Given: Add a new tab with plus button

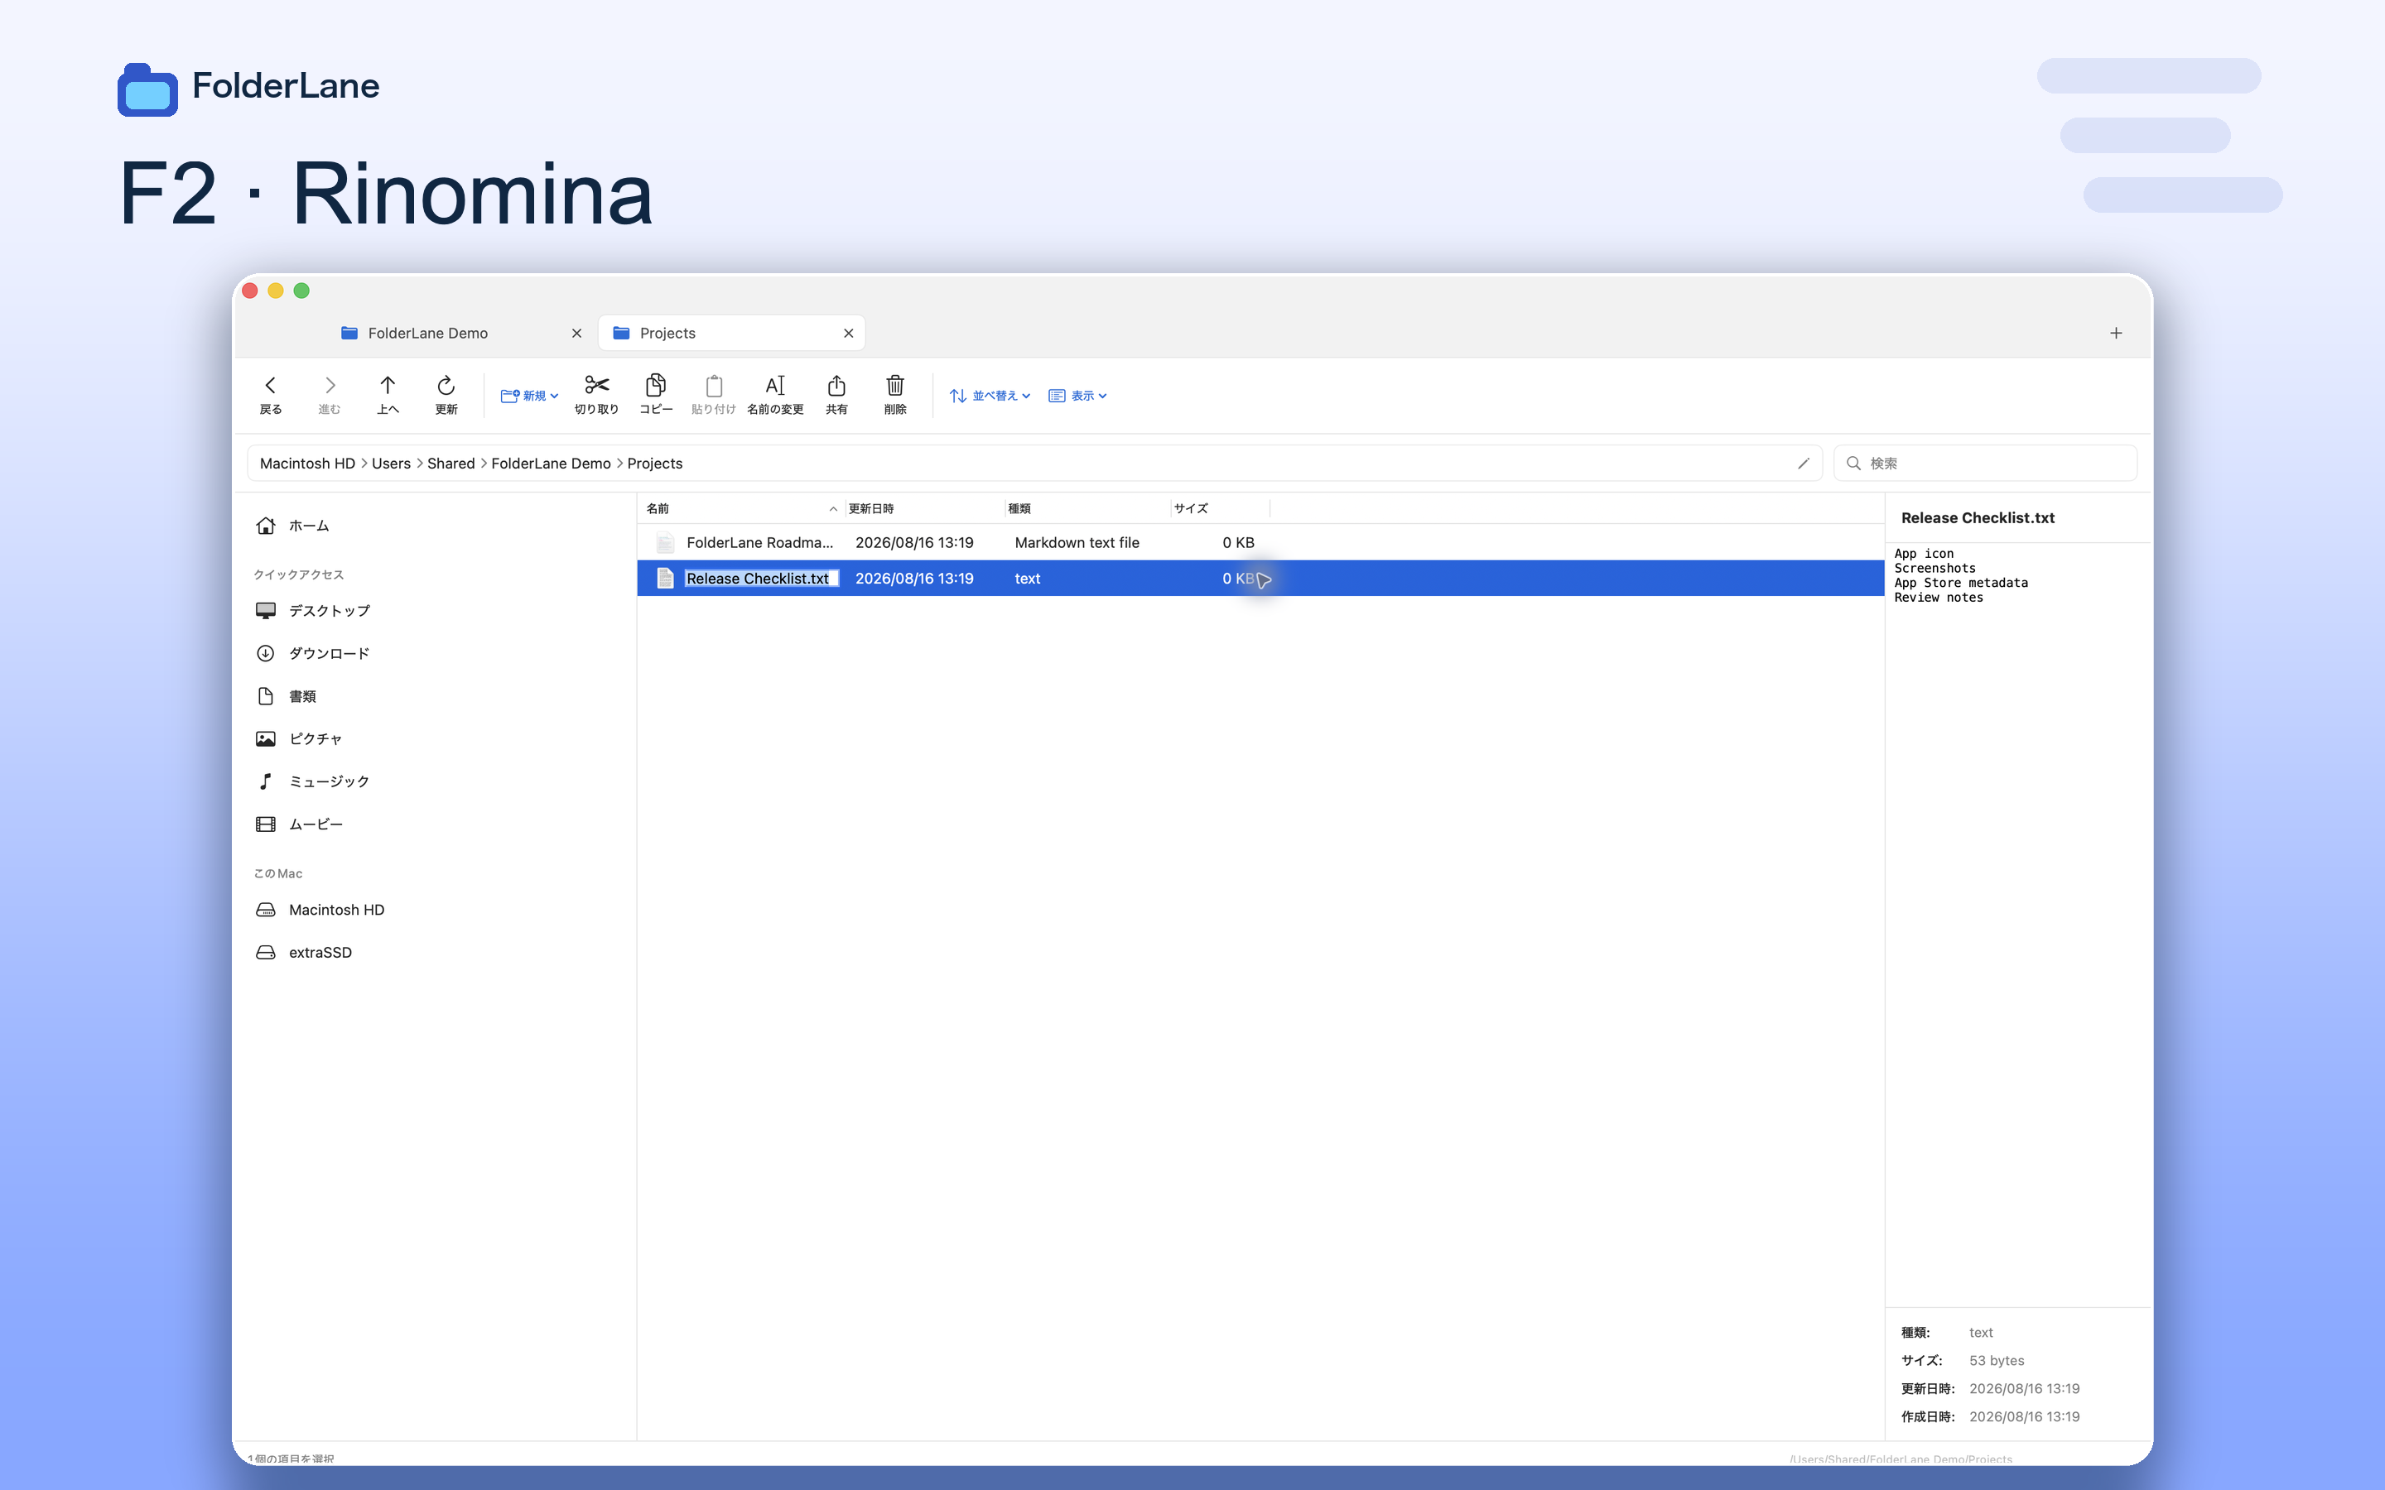Looking at the screenshot, I should pos(2116,333).
